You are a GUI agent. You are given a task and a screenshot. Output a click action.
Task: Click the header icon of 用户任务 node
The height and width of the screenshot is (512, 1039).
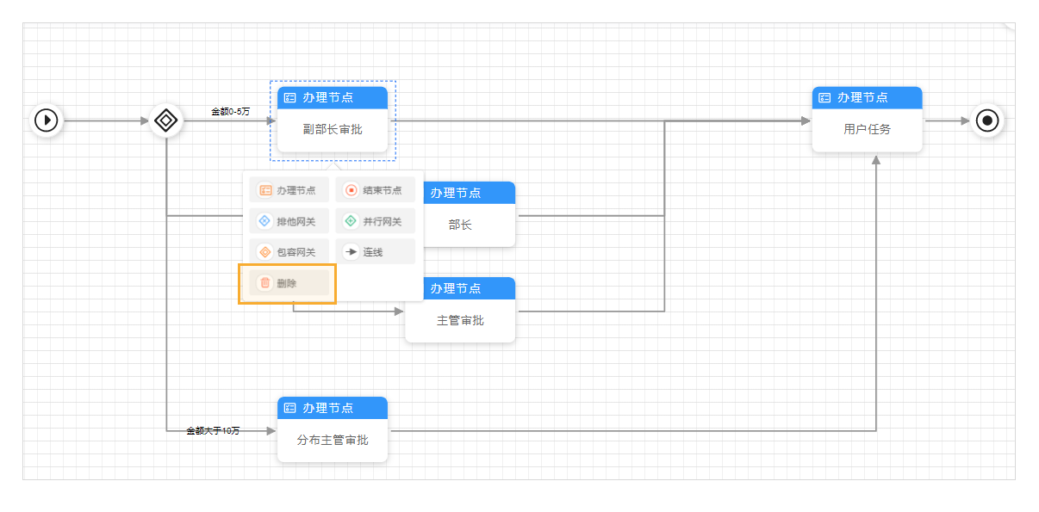pyautogui.click(x=824, y=97)
